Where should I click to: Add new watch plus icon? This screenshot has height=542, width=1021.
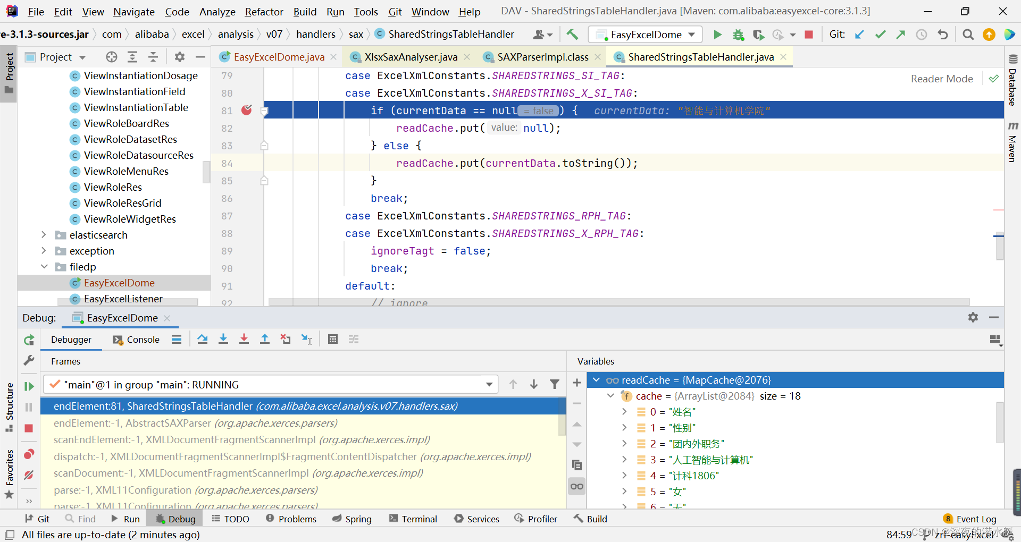click(577, 383)
